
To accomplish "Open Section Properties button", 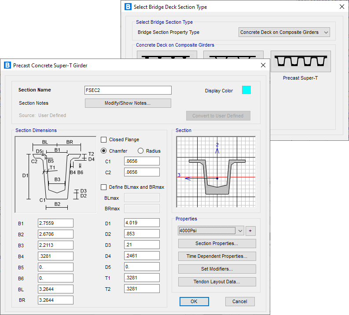I will [217, 244].
